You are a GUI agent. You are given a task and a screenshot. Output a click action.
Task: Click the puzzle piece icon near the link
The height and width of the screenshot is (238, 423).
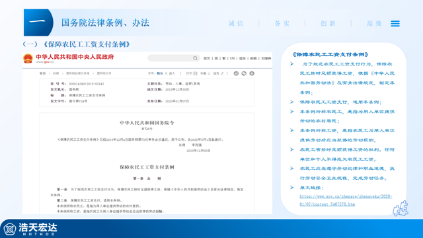coord(401,208)
